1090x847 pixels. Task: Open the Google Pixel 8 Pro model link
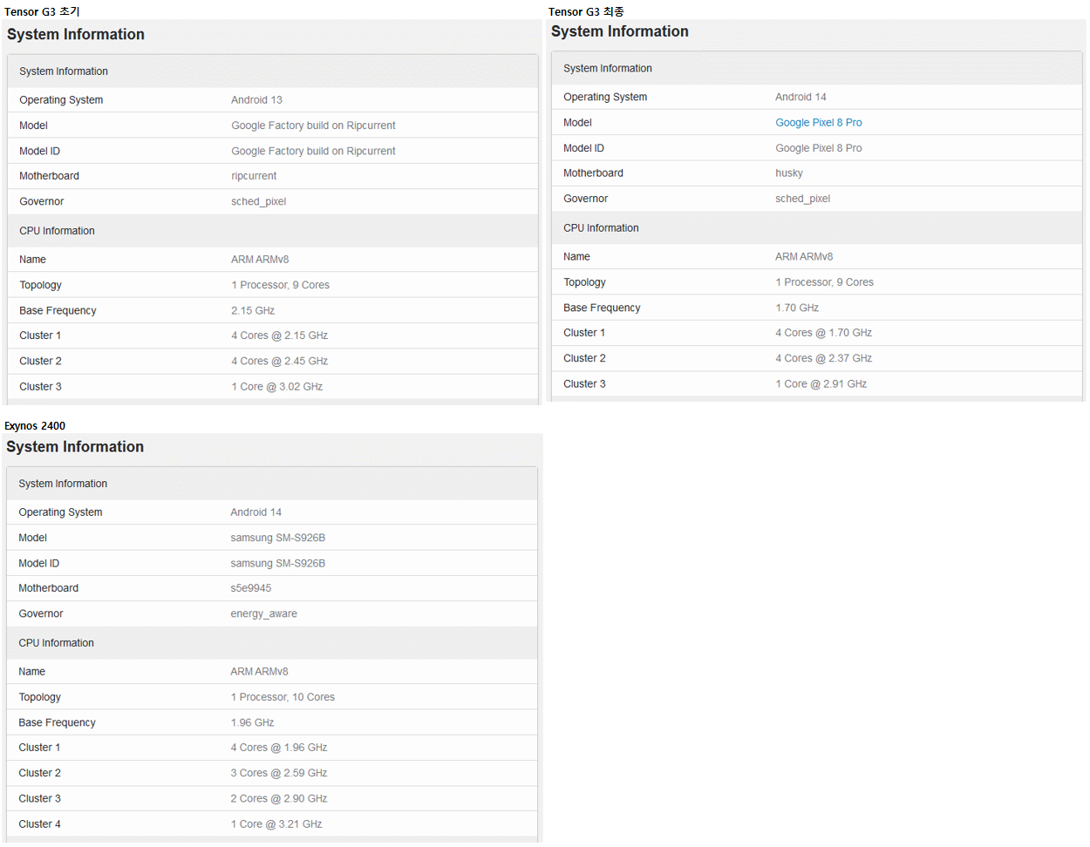click(818, 123)
